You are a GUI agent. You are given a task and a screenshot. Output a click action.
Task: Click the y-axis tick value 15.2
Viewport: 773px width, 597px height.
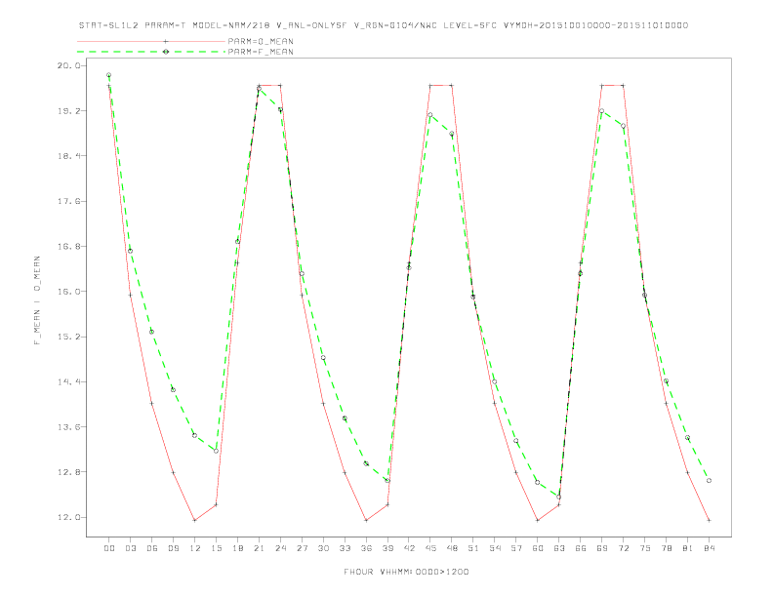pos(68,337)
